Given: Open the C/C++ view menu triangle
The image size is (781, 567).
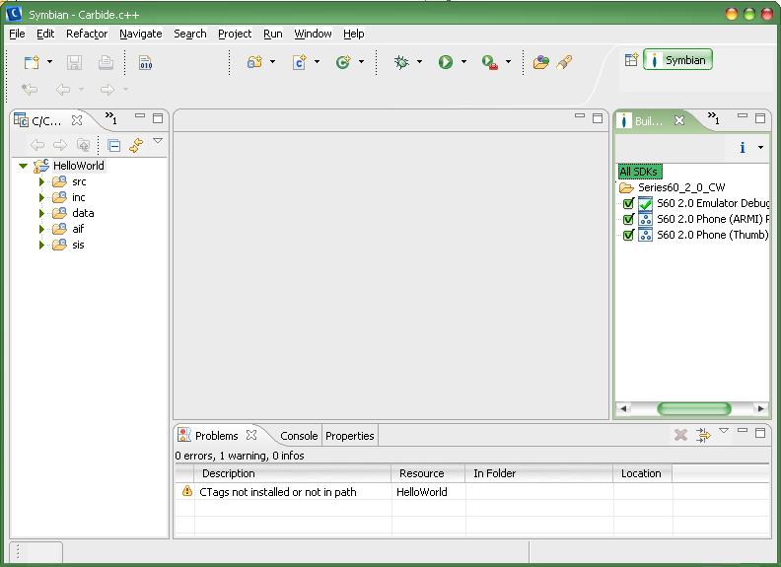Looking at the screenshot, I should [158, 141].
